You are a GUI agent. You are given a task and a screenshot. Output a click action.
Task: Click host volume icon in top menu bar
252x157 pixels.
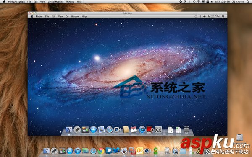click(x=212, y=2)
